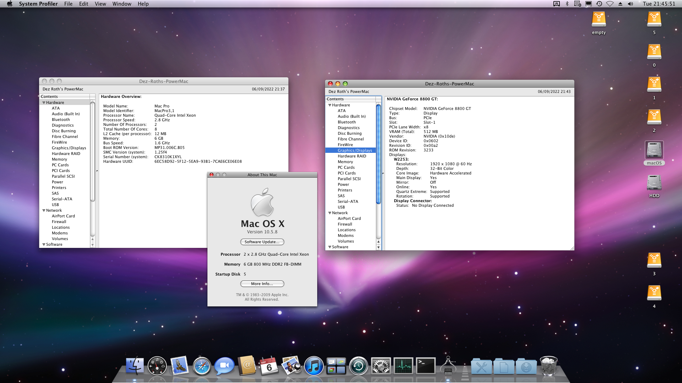Click System Profiler icon in Dock
The width and height of the screenshot is (682, 383).
pos(448,366)
